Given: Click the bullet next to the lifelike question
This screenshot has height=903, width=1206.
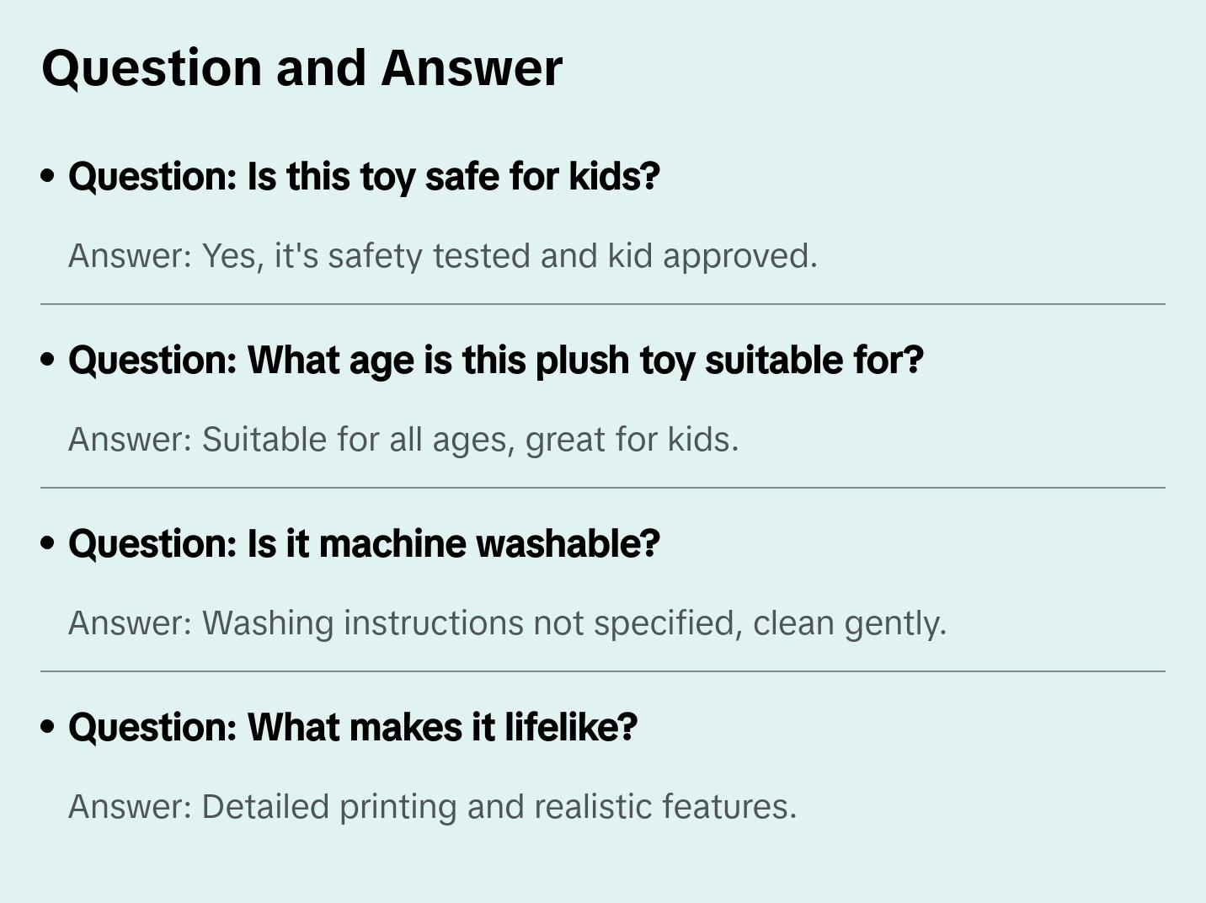Looking at the screenshot, I should tap(48, 727).
